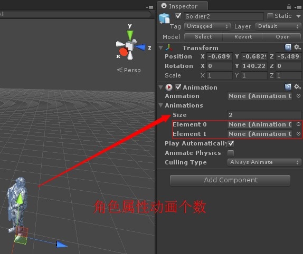This screenshot has width=303, height=254.
Task: Open object picker for Element 1
Action: [298, 134]
